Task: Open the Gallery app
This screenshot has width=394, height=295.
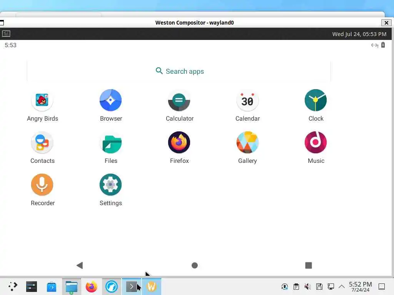Action: pos(247,143)
